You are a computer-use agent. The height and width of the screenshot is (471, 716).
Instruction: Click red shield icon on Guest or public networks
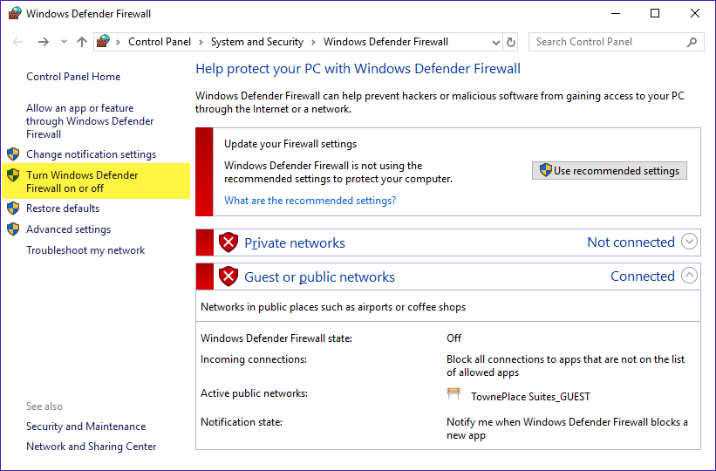(228, 276)
